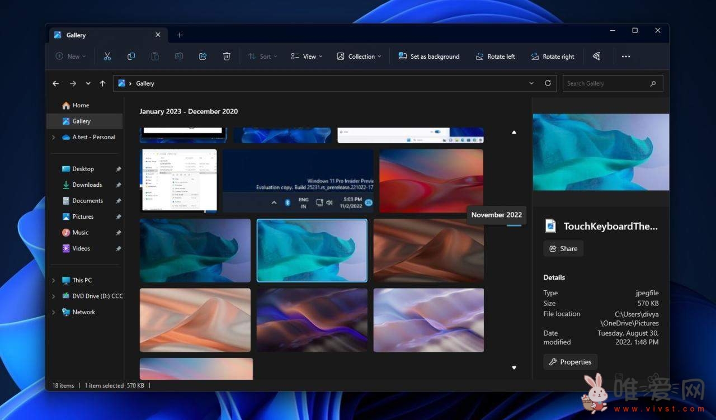Select the red dunes wallpaper thumbnail
716x420 pixels.
431,181
